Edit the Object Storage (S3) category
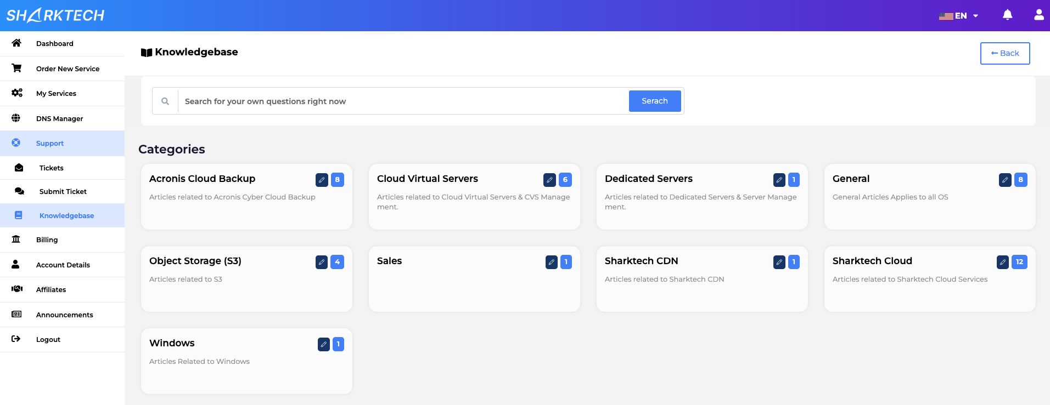Screen dimensions: 1050x405 click(322, 262)
